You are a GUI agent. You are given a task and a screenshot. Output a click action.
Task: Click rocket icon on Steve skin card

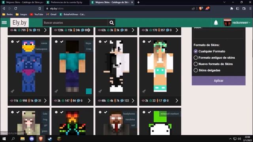coord(56,91)
